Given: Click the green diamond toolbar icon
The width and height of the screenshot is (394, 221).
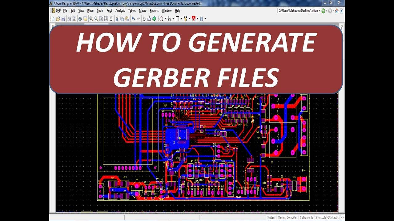Looking at the screenshot, I should (x=154, y=19).
